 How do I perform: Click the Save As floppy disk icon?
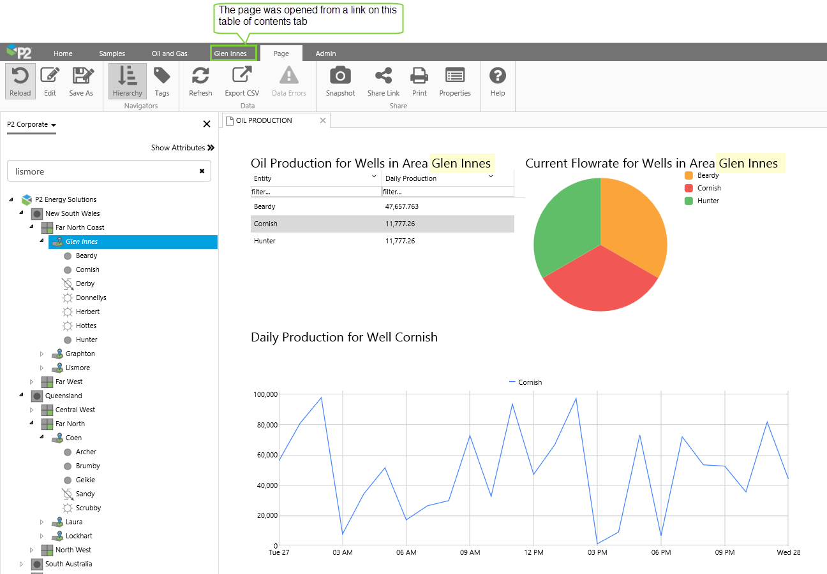tap(81, 76)
